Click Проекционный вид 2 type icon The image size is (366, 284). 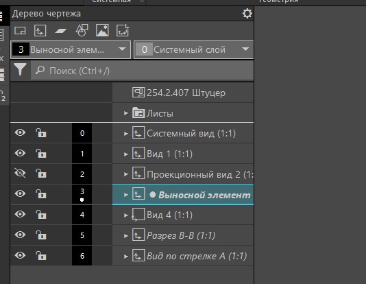click(x=138, y=174)
